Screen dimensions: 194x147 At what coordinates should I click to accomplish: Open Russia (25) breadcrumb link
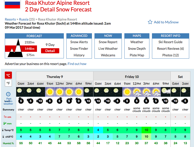click(x=27, y=20)
